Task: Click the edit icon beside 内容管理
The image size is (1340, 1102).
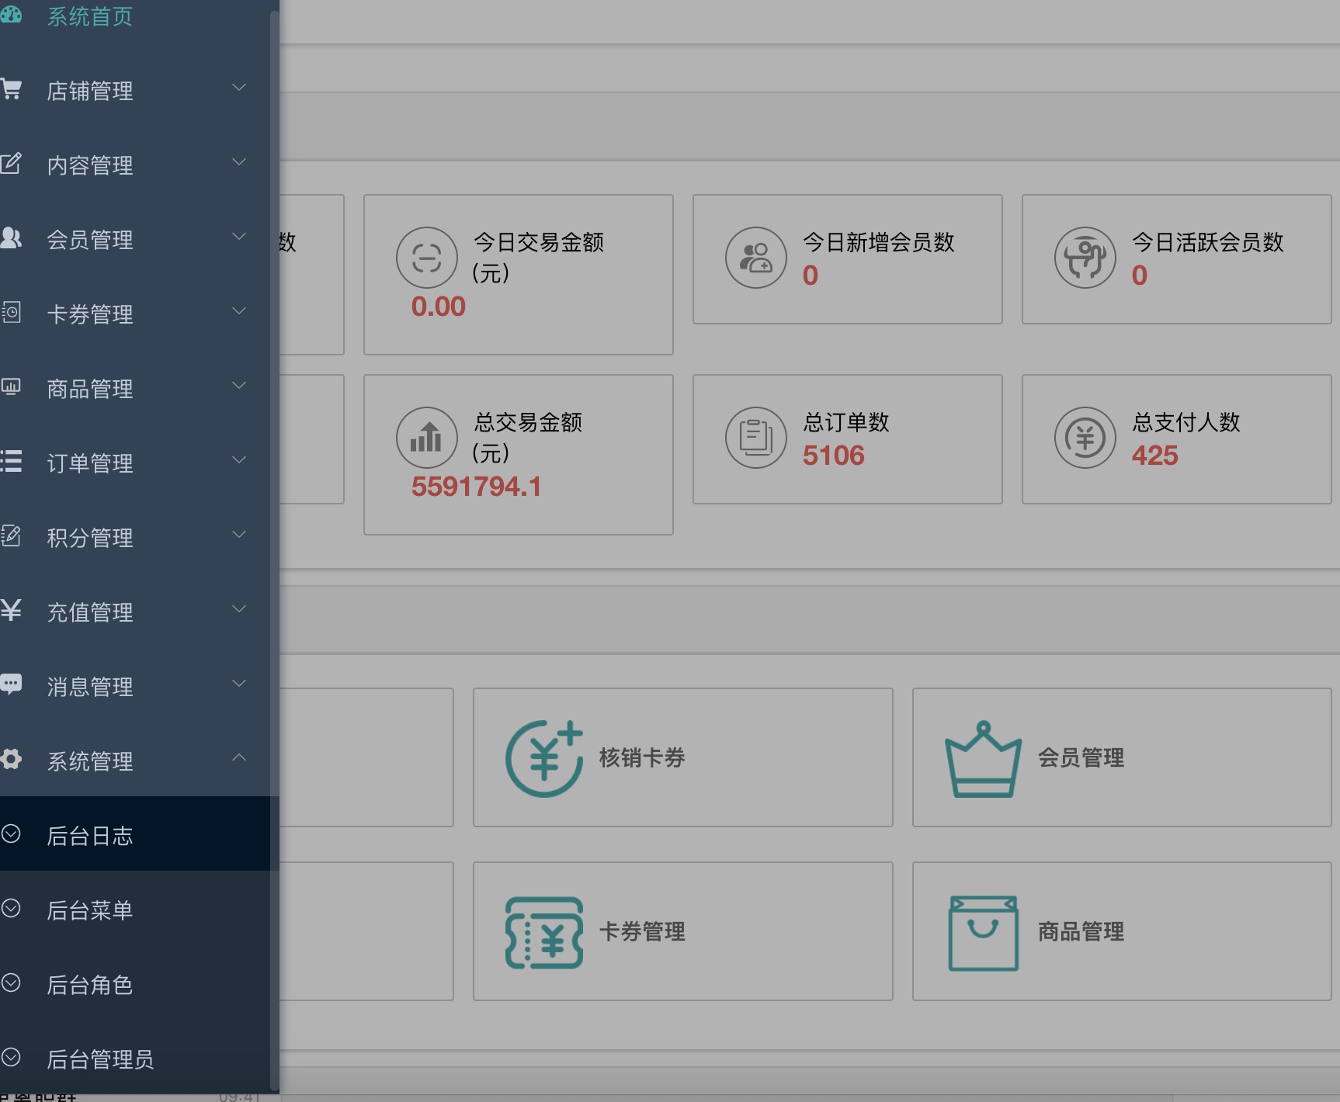Action: click(x=11, y=164)
